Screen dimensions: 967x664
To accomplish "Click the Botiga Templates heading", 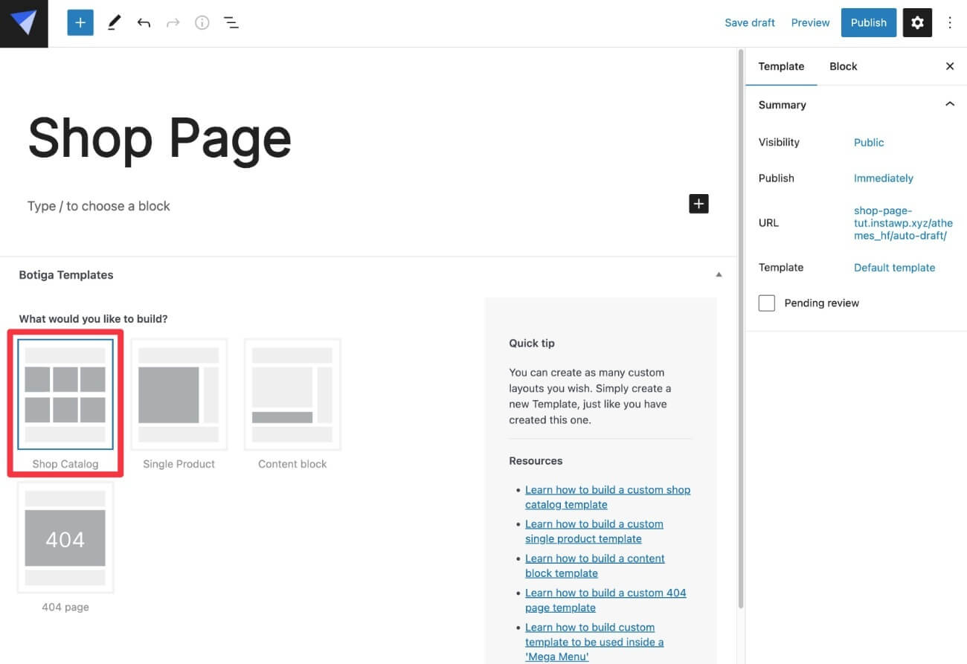I will point(66,274).
